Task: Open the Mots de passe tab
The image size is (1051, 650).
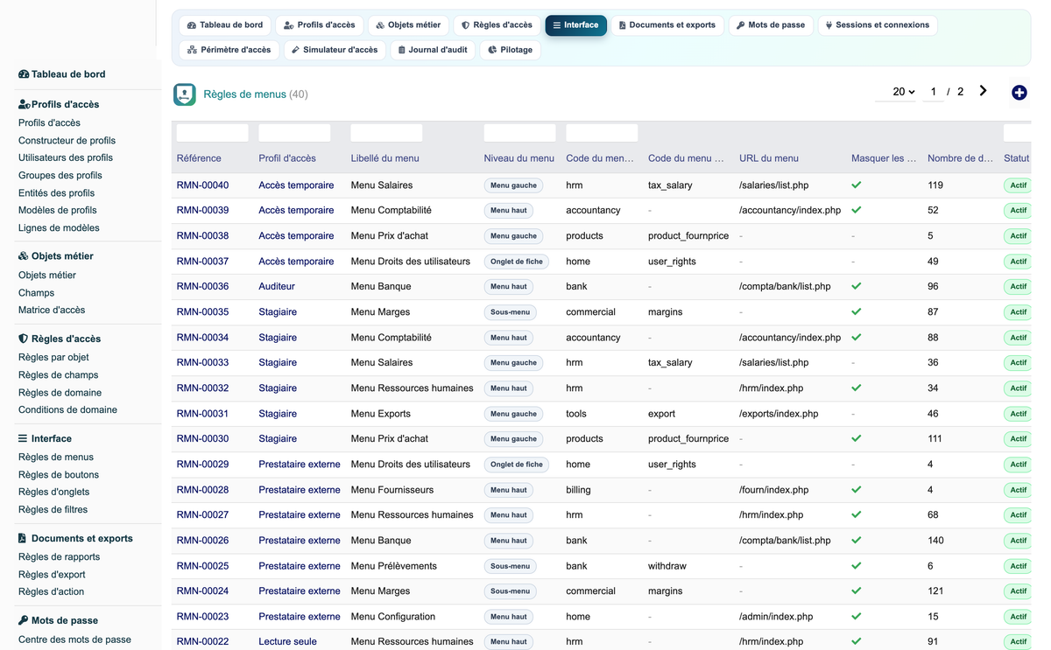Action: (x=771, y=25)
